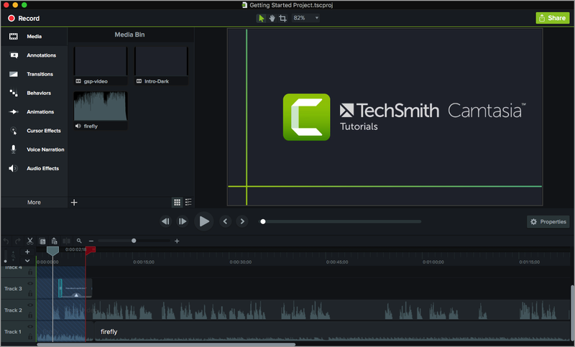575x347 pixels.
Task: Copy selection in timeline toolbar
Action: coord(42,241)
